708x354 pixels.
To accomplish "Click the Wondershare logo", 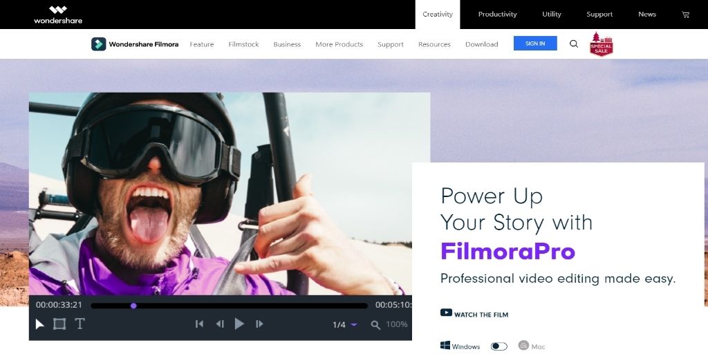I will (x=58, y=15).
